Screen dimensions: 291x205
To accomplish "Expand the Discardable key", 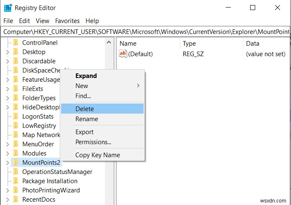I will [8, 61].
